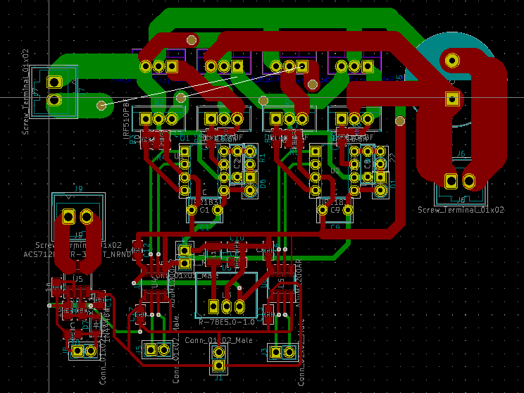This screenshot has height=393, width=524.
Task: Select the right pad of the J9 terminal
Action: point(86,216)
